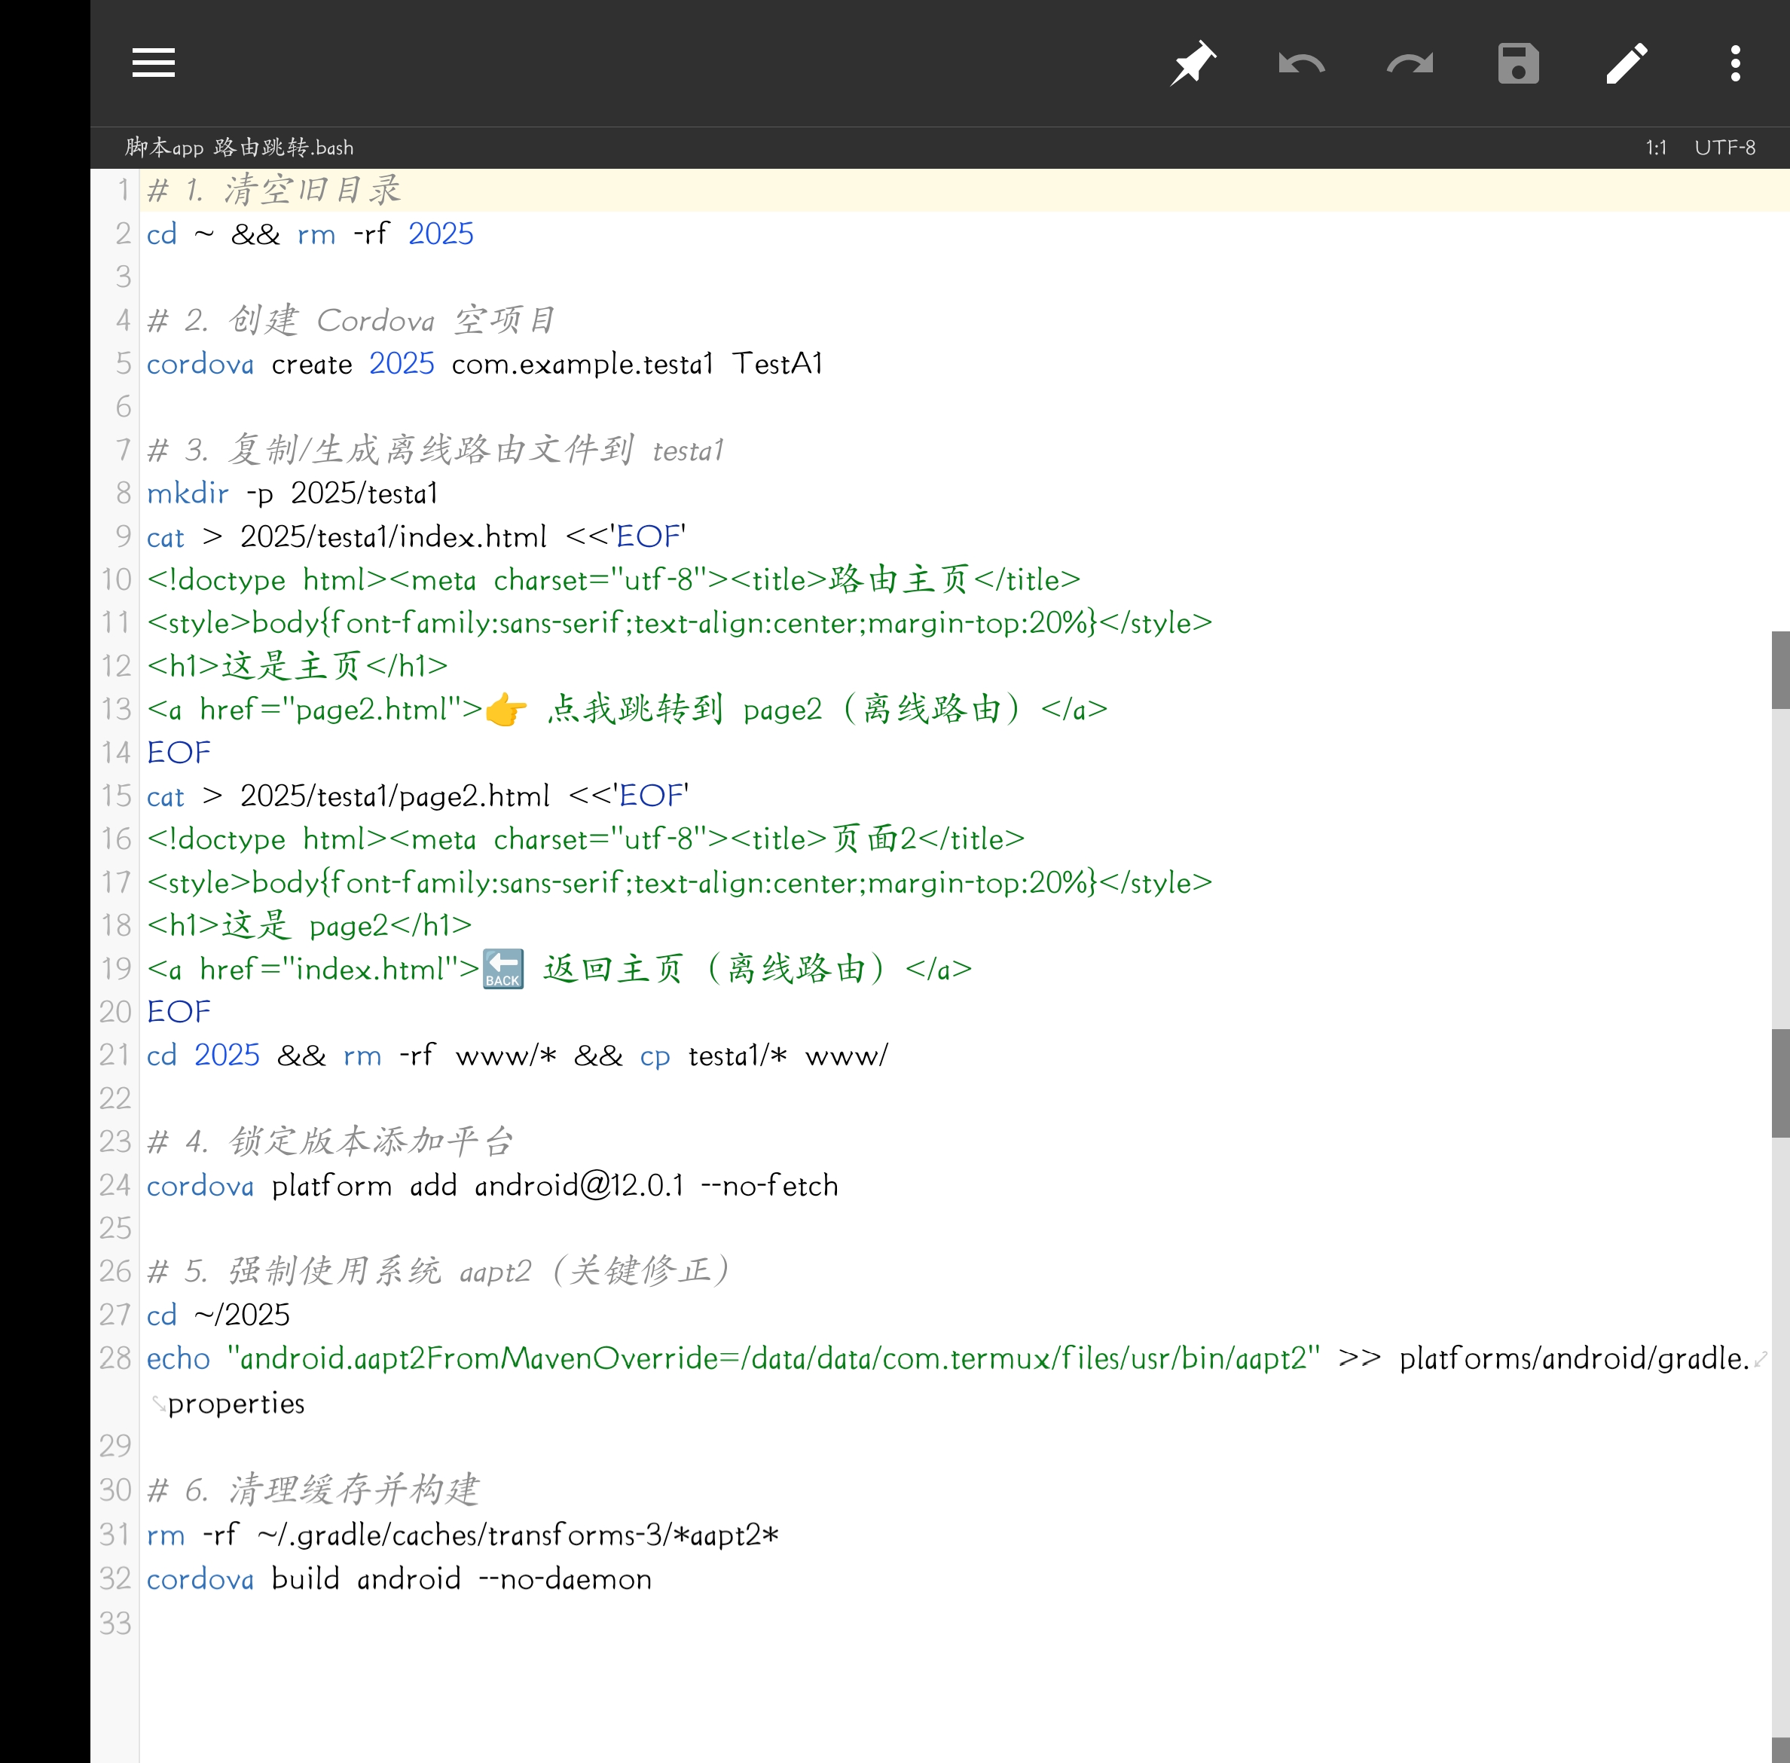
Task: Click the pin icon in toolbar
Action: click(1193, 63)
